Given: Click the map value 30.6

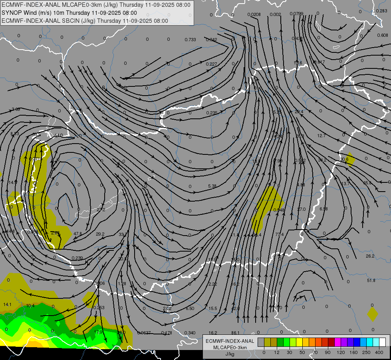Looking at the screenshot, I should tap(344, 159).
